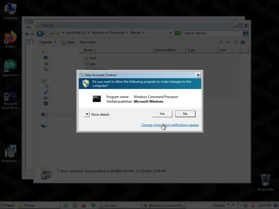Expand Show details in UAC dialog

pos(97,114)
